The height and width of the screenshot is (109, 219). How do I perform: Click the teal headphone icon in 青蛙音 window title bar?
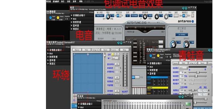(209, 50)
